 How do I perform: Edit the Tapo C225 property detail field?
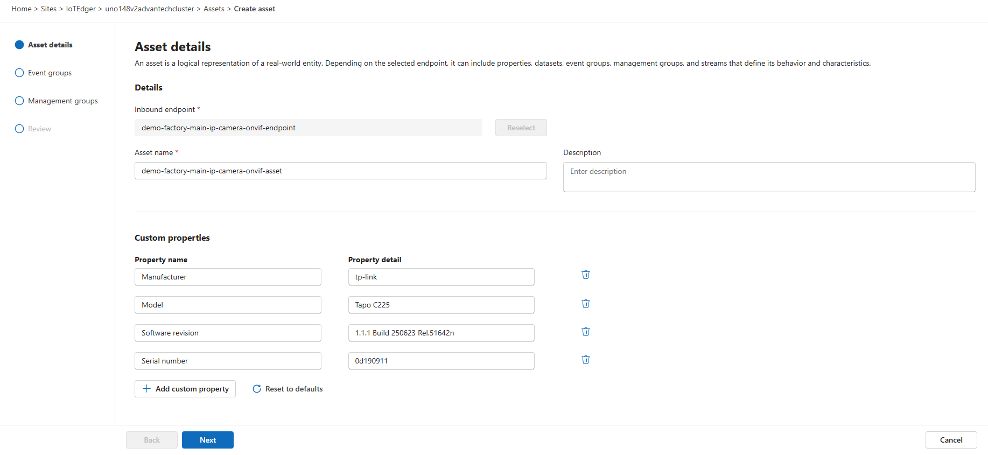[x=441, y=305]
